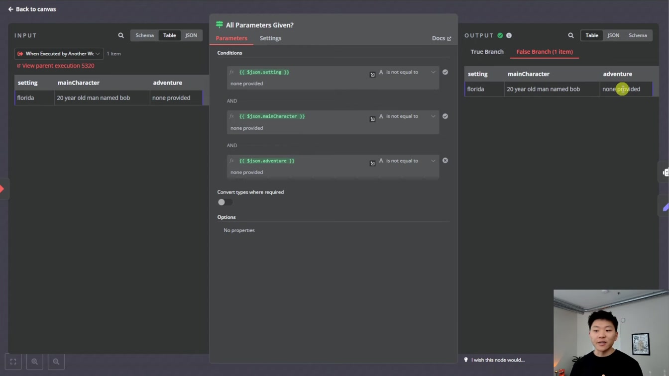
Task: Click the X status icon of adventure condition
Action: click(x=445, y=161)
